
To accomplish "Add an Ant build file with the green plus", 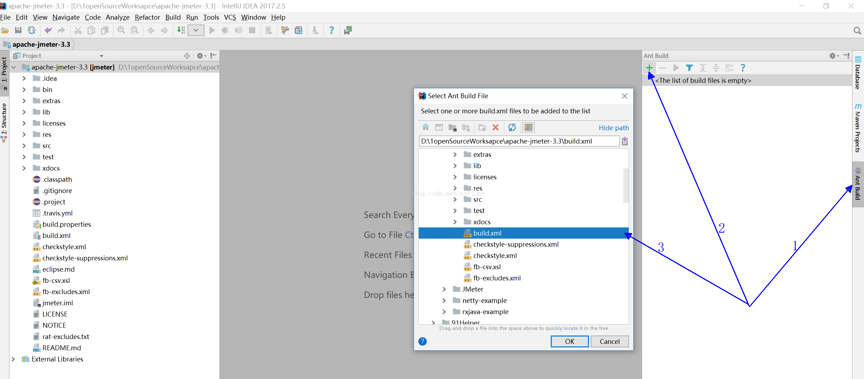I will click(649, 68).
